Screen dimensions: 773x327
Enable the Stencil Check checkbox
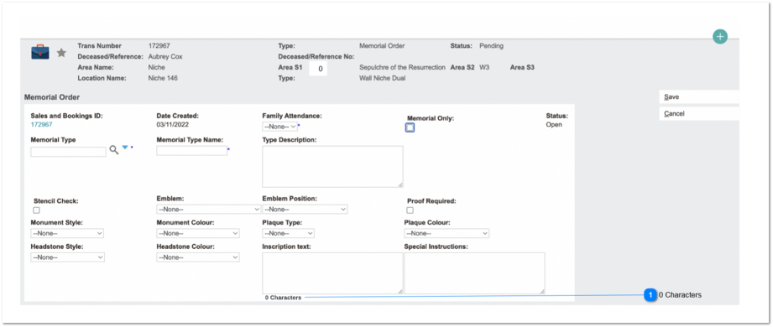(36, 210)
